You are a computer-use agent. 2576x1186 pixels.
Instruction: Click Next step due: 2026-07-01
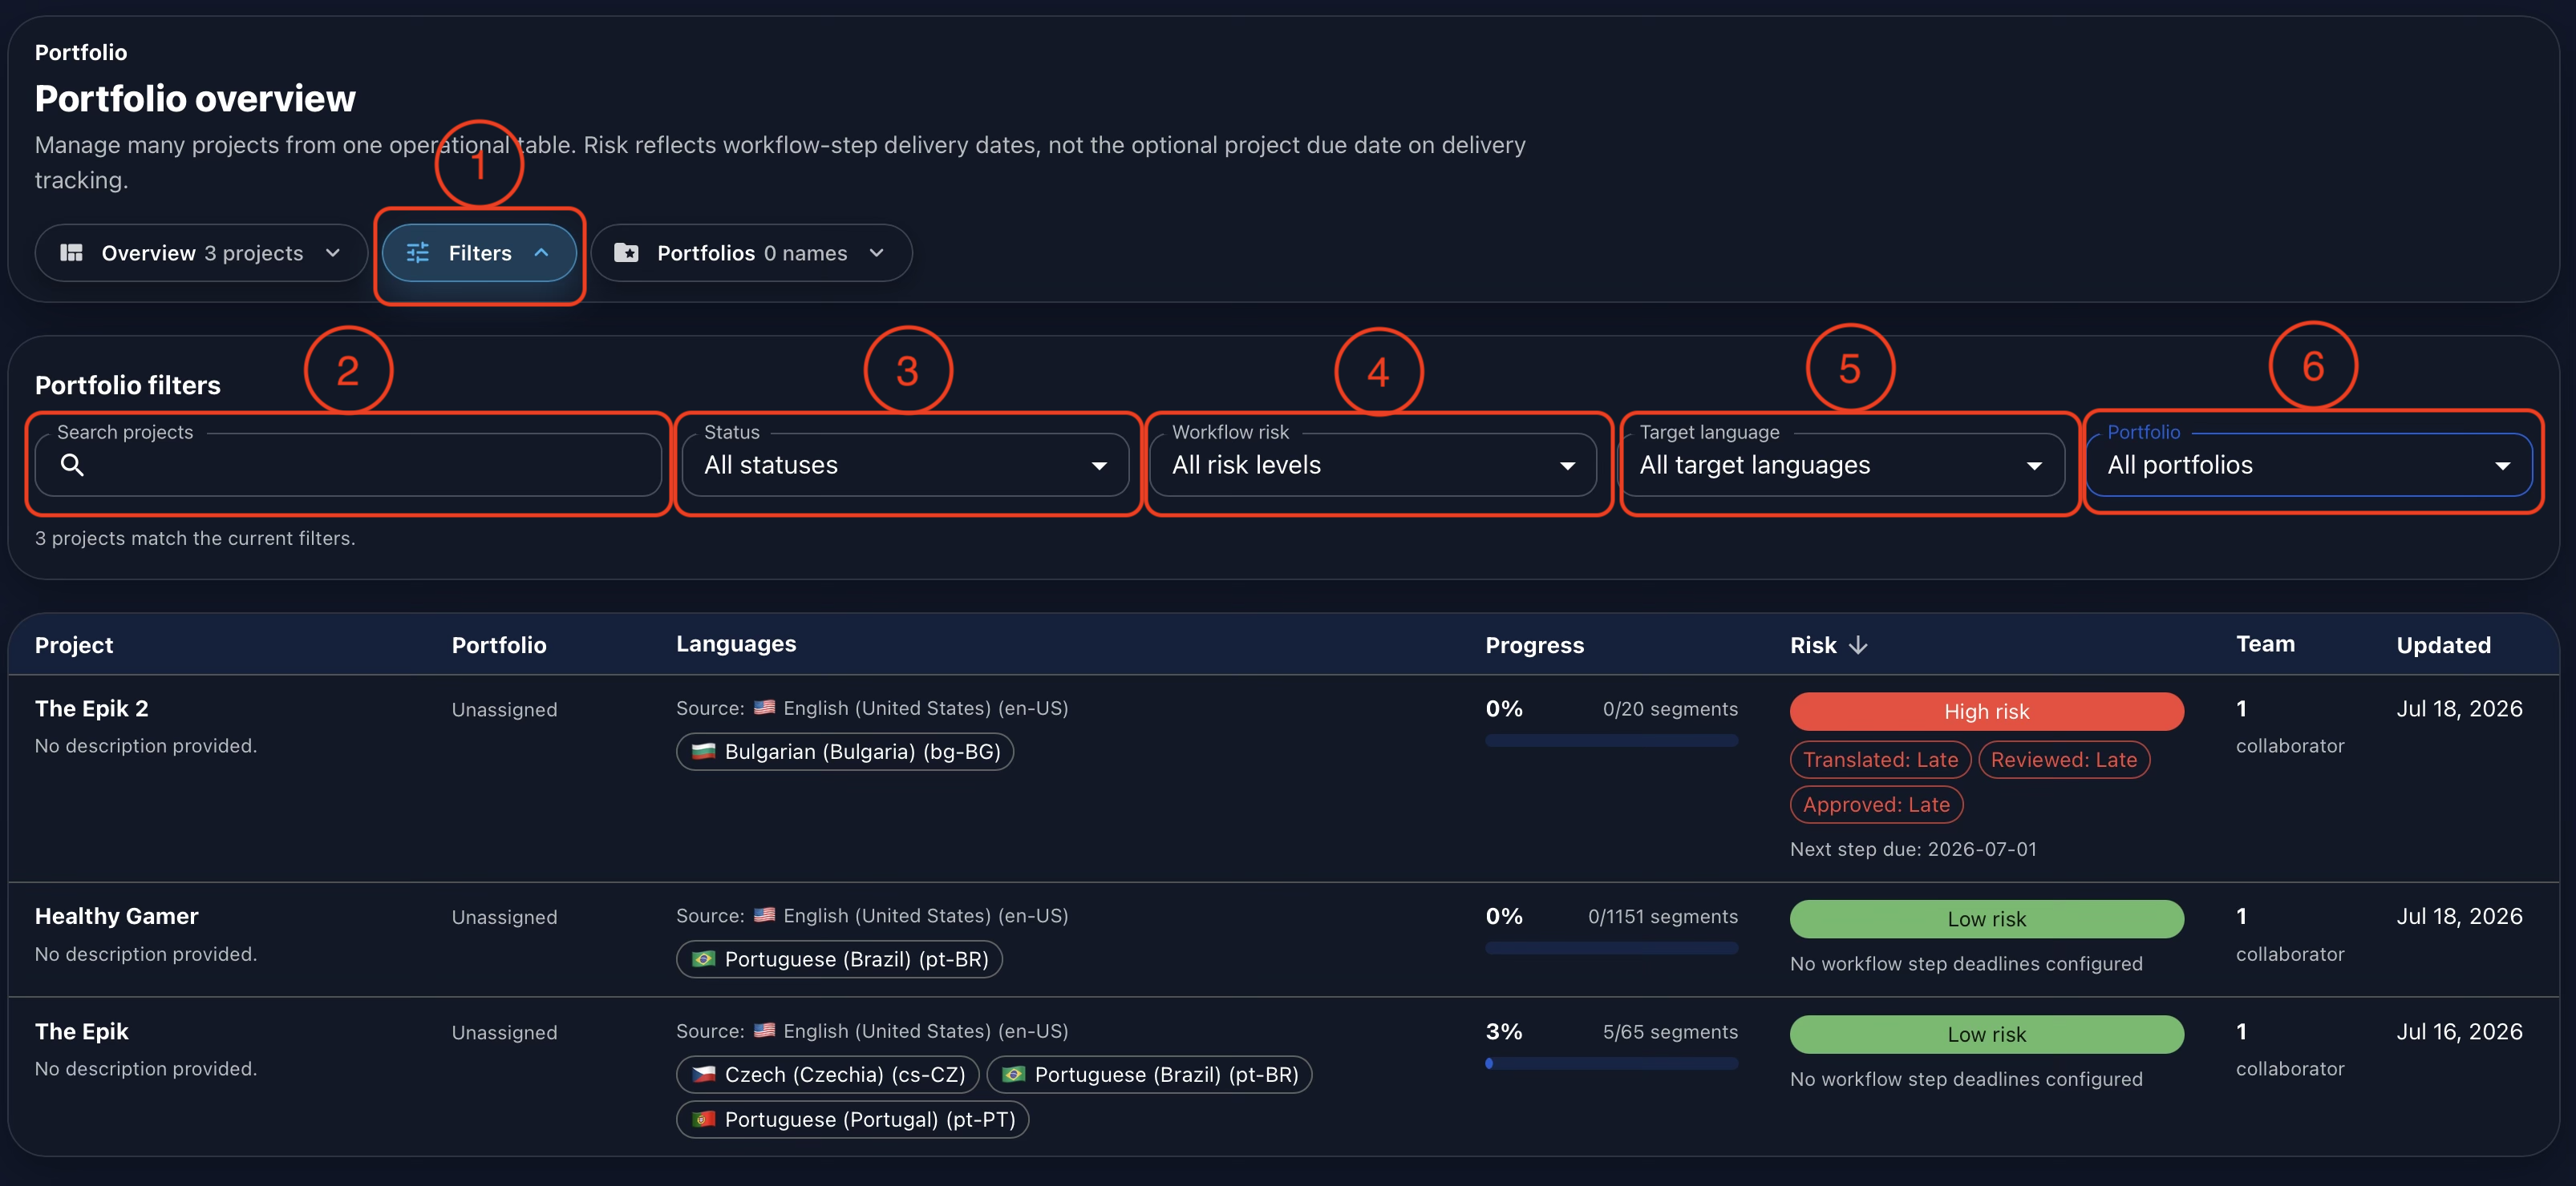click(x=1913, y=849)
